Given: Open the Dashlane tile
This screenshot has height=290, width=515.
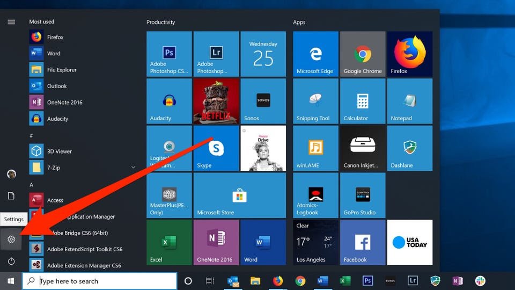Looking at the screenshot, I should coord(410,148).
